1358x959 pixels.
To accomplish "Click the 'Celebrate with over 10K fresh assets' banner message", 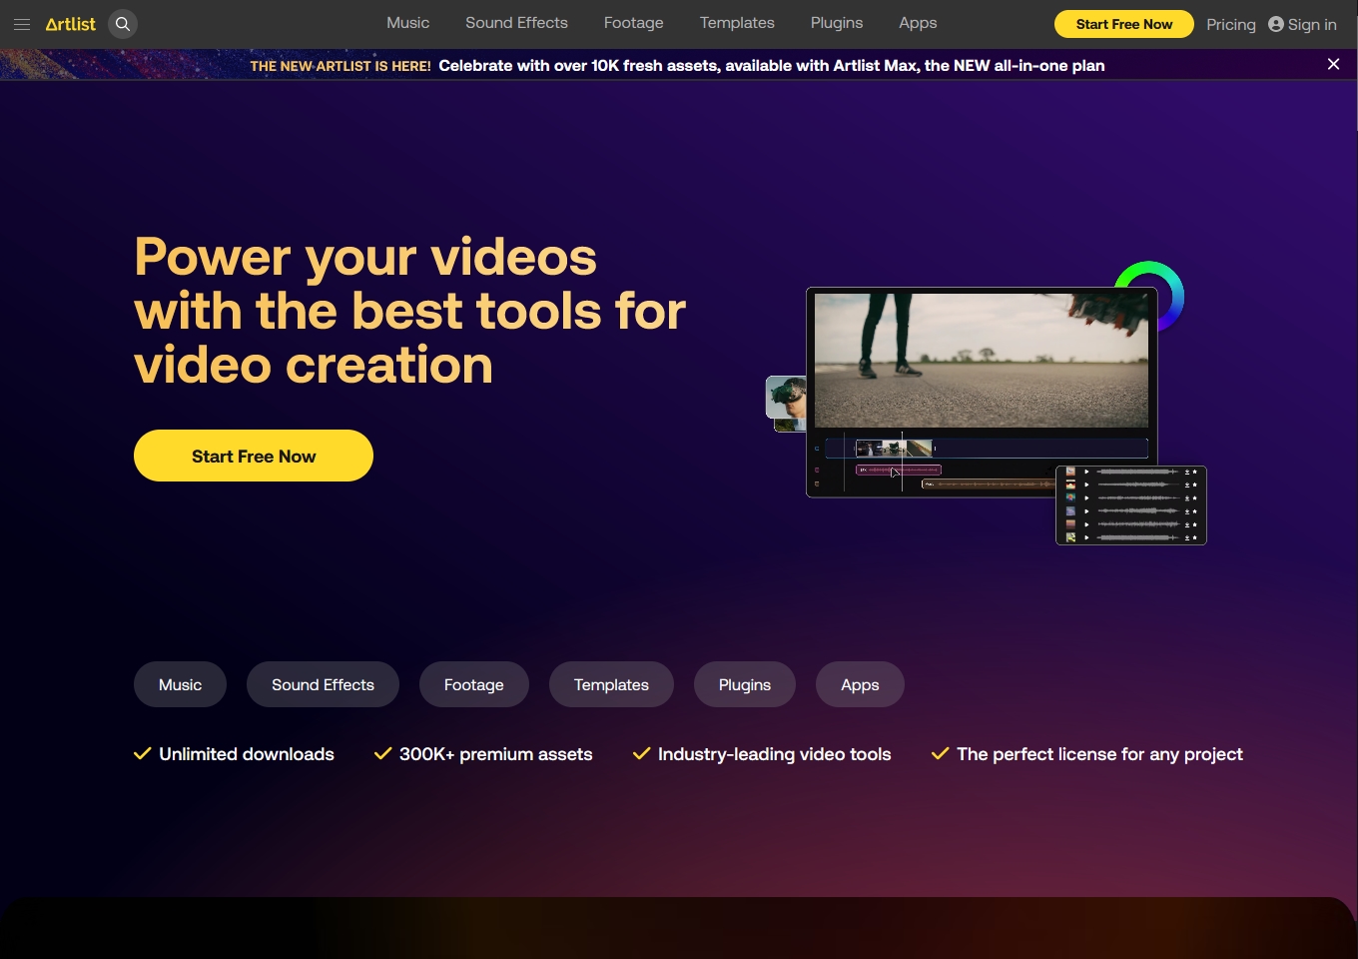I will [x=772, y=65].
